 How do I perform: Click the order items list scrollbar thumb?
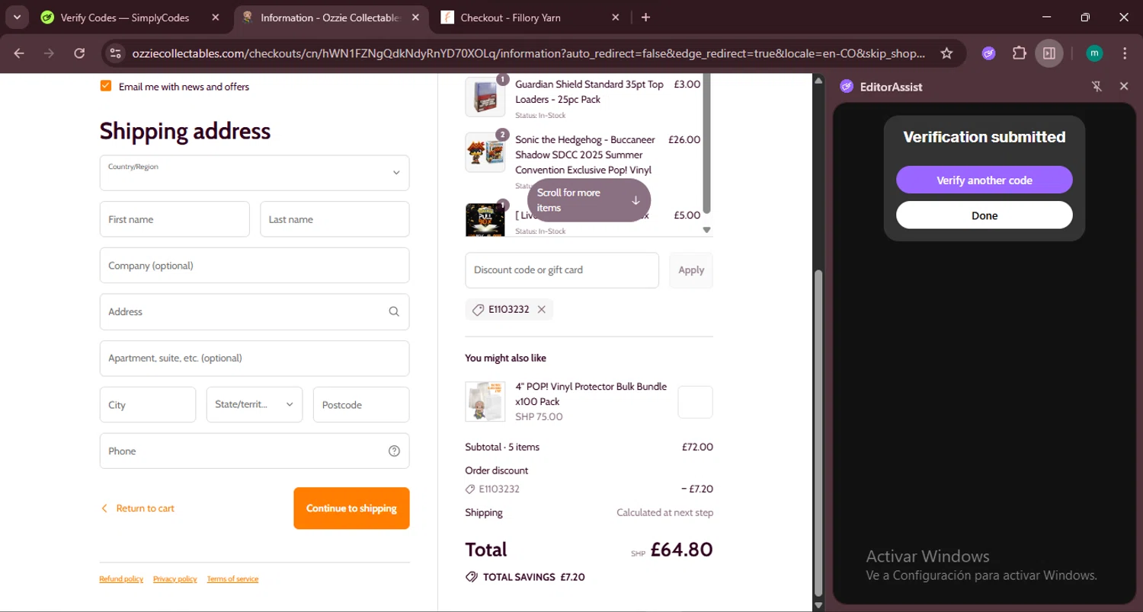(706, 144)
